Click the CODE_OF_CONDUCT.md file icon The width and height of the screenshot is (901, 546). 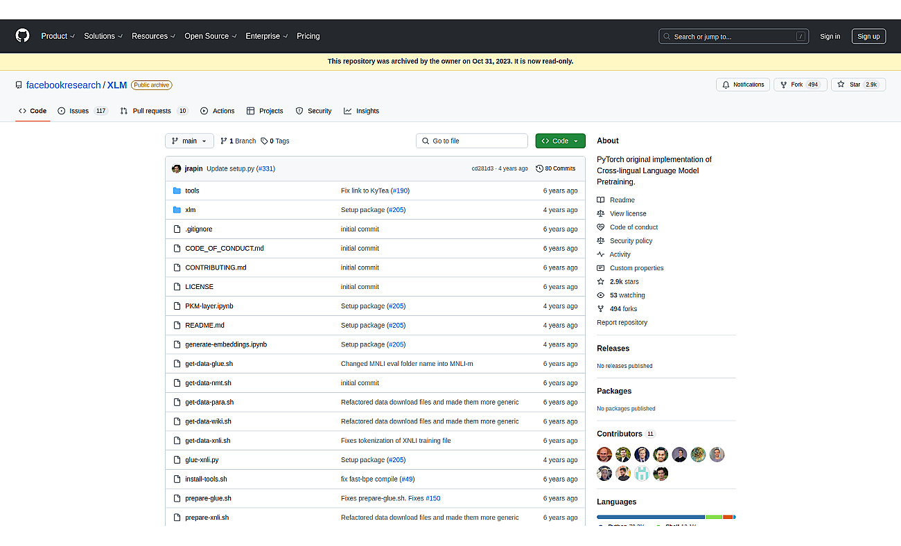click(x=177, y=248)
